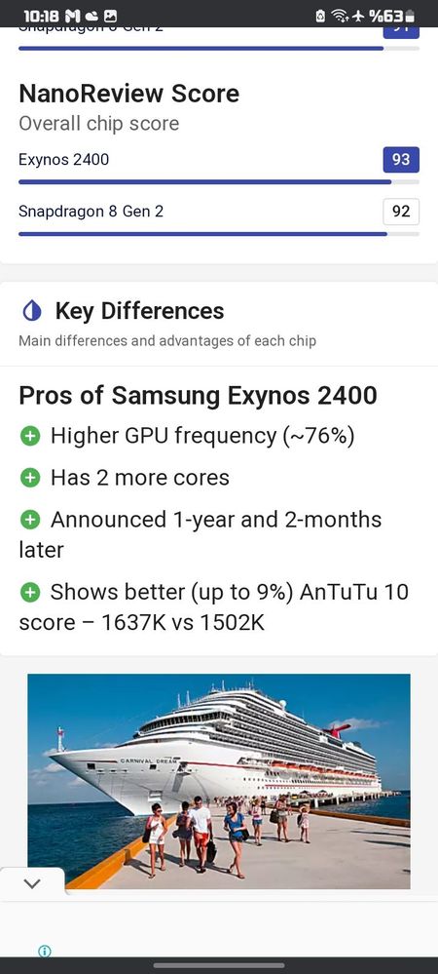This screenshot has width=438, height=974.
Task: Tap the NanoReview Score heading
Action: click(129, 94)
